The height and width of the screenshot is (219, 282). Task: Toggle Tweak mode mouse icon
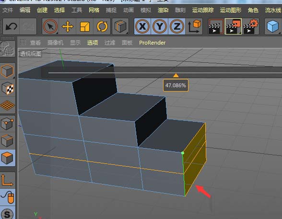tap(8, 197)
